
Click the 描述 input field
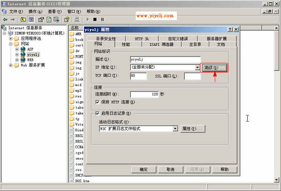(165, 60)
